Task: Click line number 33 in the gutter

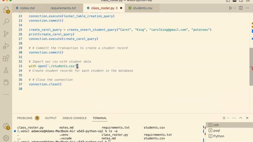Action: click(x=20, y=66)
